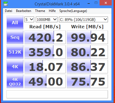Open the drive selector showing C: 89%
The width and height of the screenshot is (115, 103).
[x=83, y=19]
